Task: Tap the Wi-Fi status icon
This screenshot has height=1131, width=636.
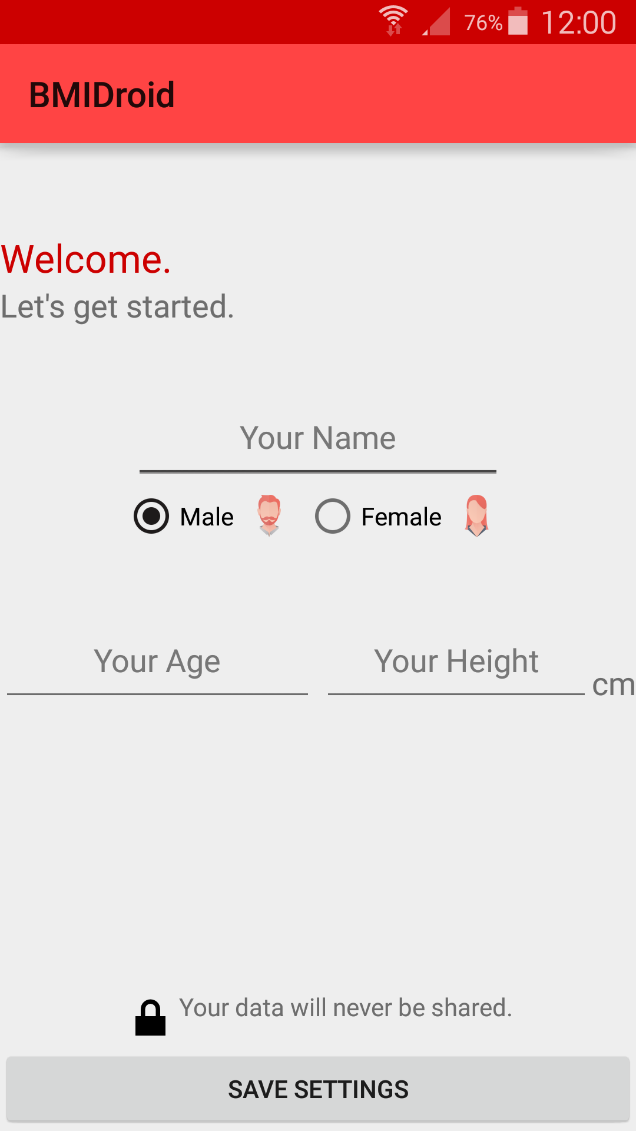Action: [x=393, y=21]
